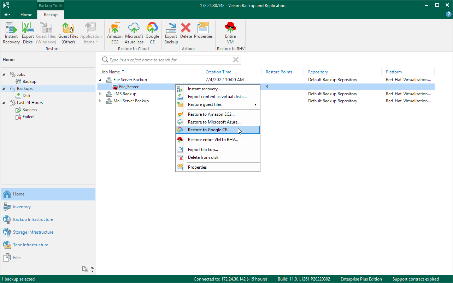
Task: Open the help question mark icon
Action: [x=449, y=14]
